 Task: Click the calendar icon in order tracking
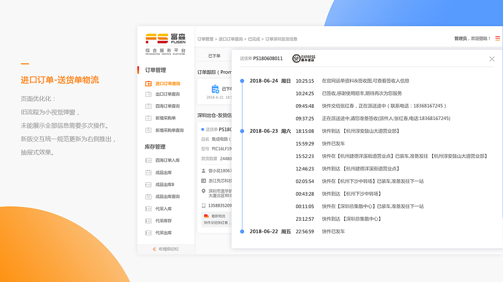coord(215,89)
